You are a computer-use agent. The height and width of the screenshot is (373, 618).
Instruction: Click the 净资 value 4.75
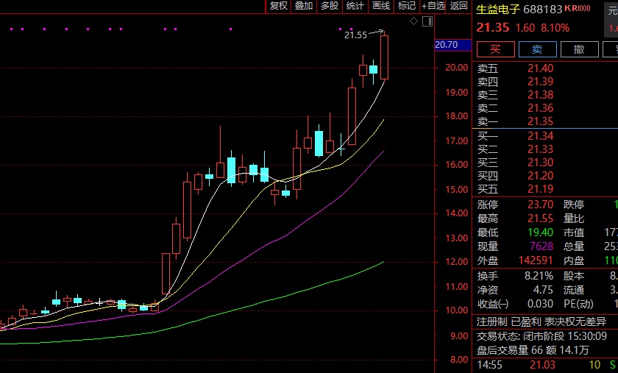tap(543, 290)
